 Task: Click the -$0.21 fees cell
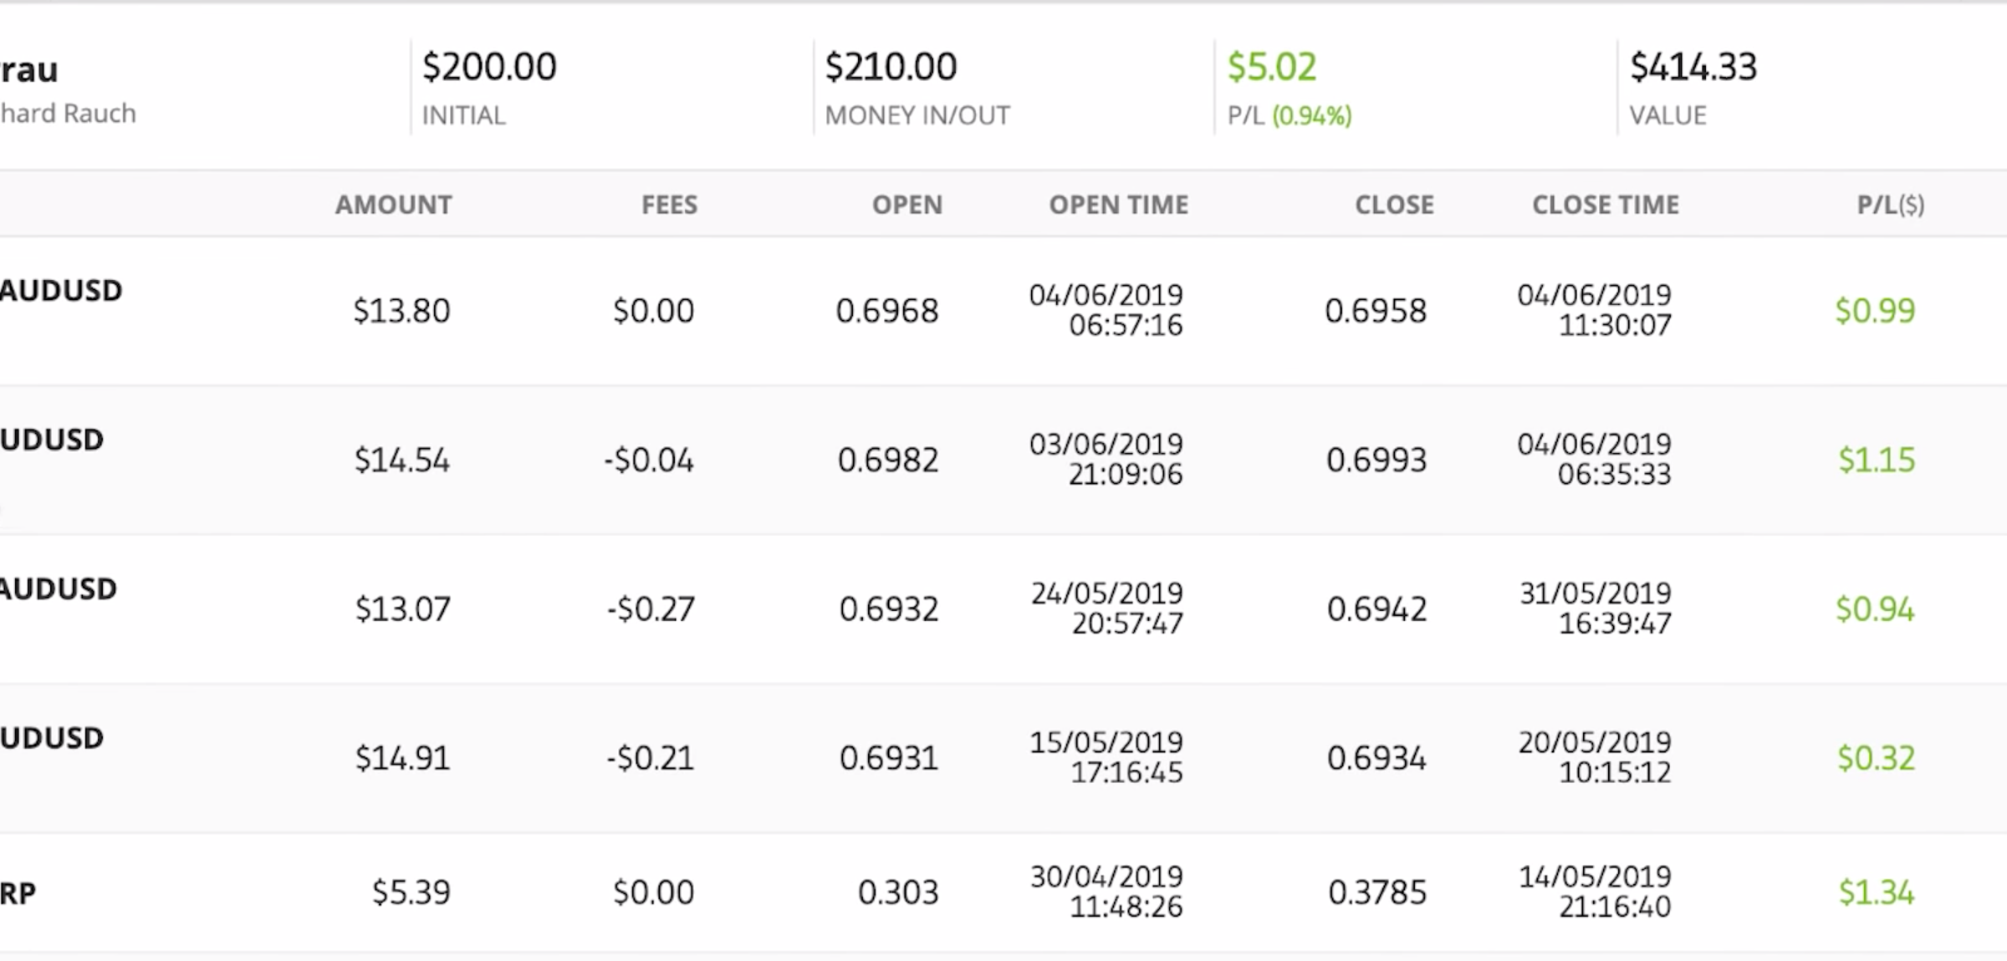[x=651, y=758]
